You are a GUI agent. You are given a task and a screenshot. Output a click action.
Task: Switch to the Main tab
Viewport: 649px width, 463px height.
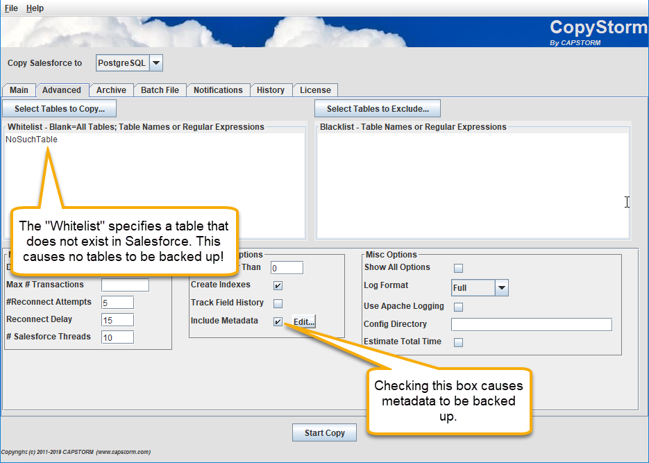tap(19, 90)
